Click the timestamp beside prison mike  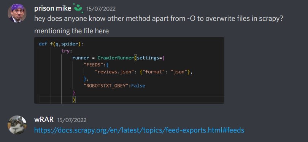coord(101,9)
